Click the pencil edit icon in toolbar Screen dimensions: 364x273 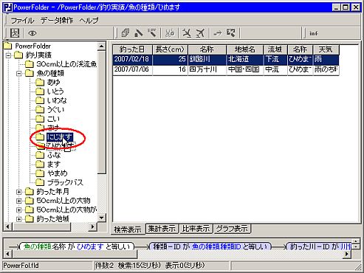click(139, 33)
